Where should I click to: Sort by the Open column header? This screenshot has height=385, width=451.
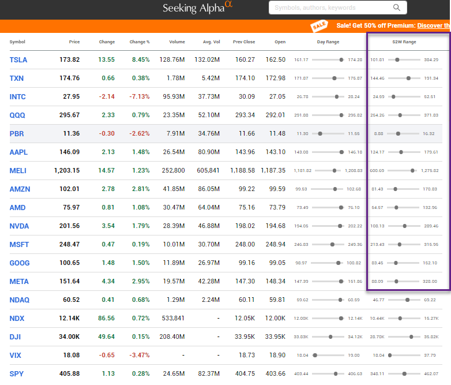tap(280, 42)
